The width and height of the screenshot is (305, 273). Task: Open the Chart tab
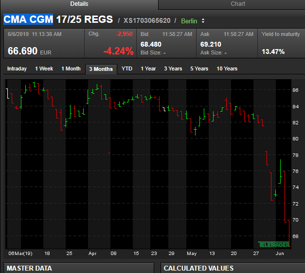238,4
